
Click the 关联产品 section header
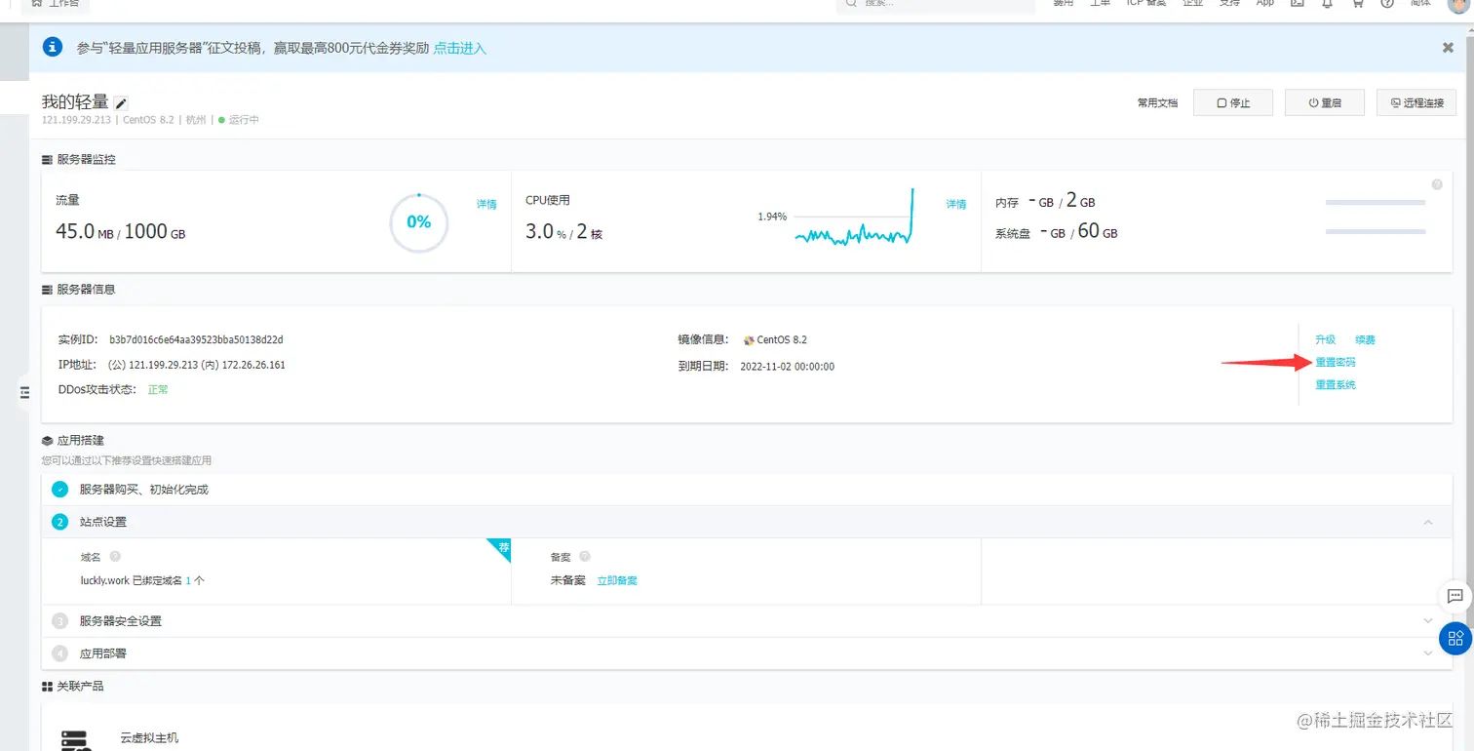(80, 687)
